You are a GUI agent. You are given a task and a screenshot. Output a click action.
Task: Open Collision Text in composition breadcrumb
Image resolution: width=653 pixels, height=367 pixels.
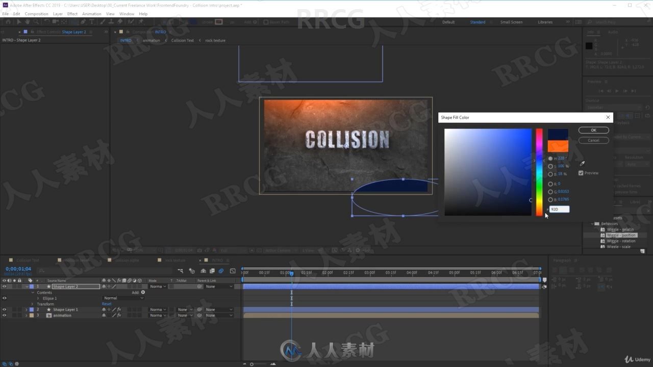click(x=182, y=40)
